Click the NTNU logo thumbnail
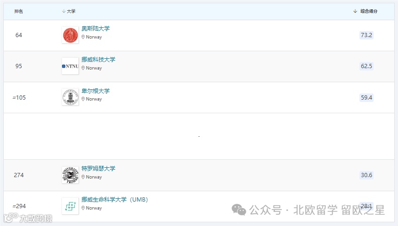The width and height of the screenshot is (398, 226). coord(70,66)
